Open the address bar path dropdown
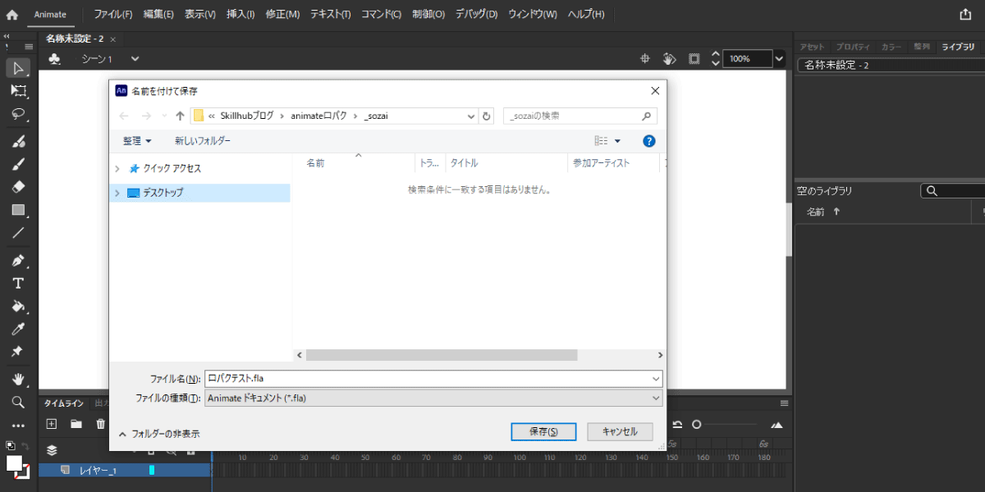This screenshot has width=985, height=492. [470, 116]
